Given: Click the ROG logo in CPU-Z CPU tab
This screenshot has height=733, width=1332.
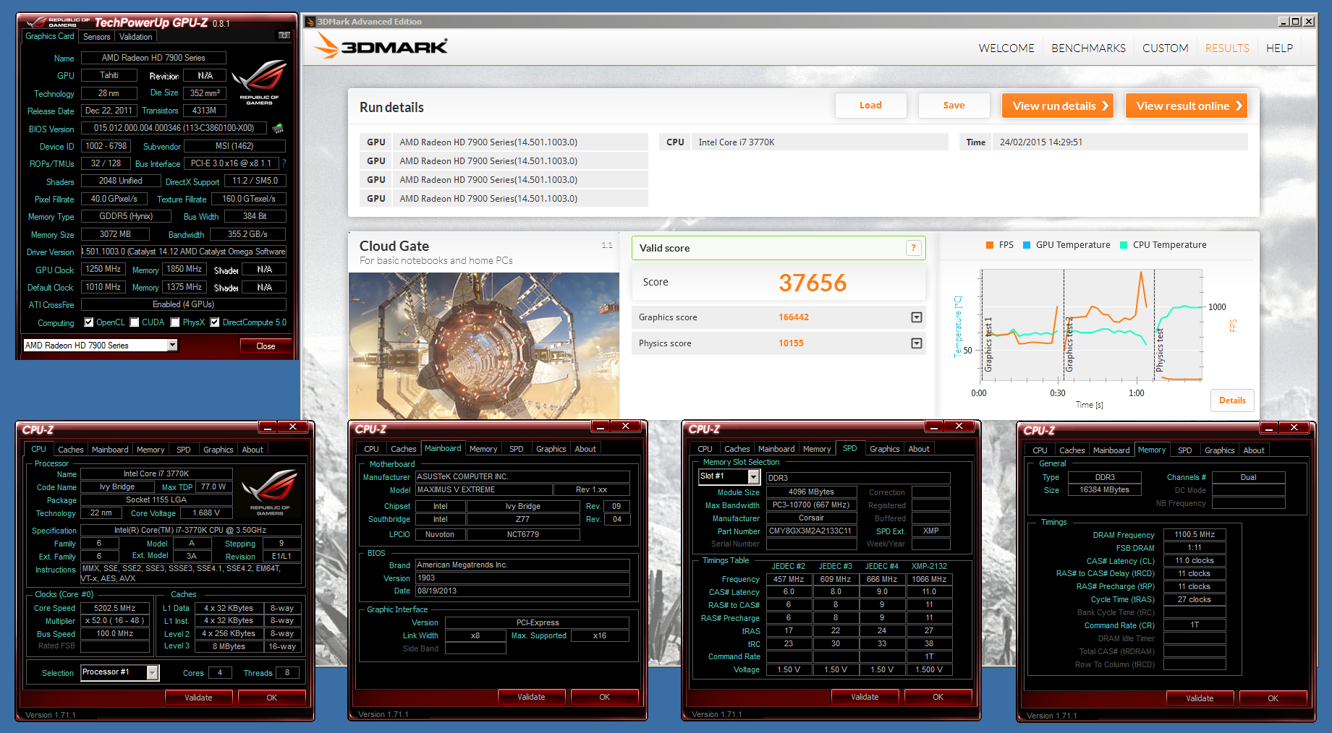Looking at the screenshot, I should [x=270, y=492].
